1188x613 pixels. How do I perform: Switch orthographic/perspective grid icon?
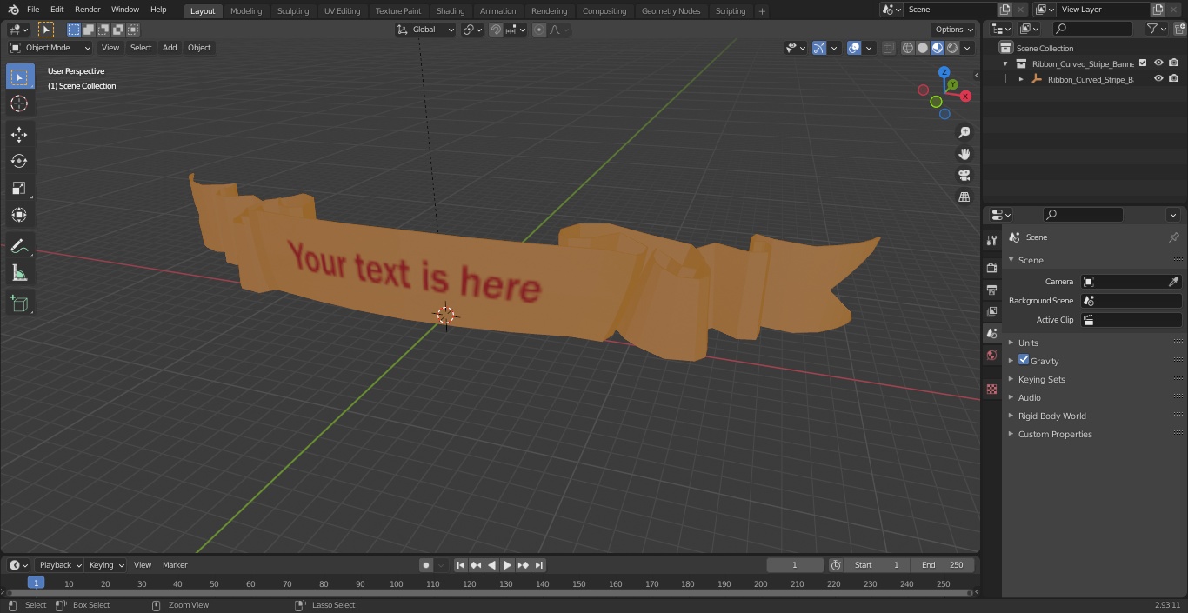pyautogui.click(x=964, y=197)
